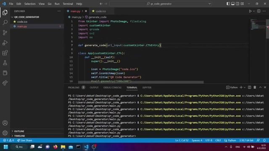Viewport: 269px width, 151px height.
Task: Click generate_code in the breadcrumb
Action: tap(98, 17)
